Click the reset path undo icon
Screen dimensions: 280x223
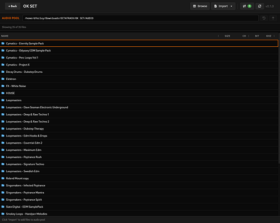264,18
